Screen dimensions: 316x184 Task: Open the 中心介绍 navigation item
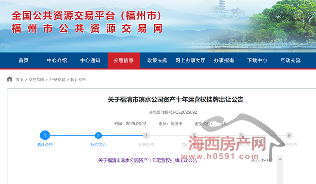tap(57, 61)
